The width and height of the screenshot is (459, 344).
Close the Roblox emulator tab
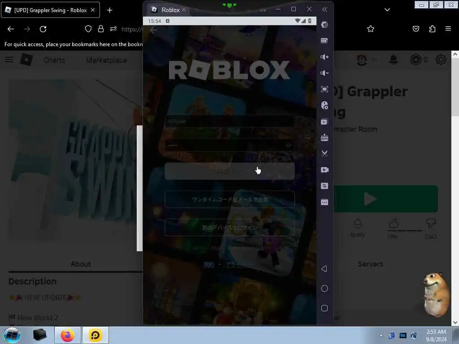pos(184,9)
